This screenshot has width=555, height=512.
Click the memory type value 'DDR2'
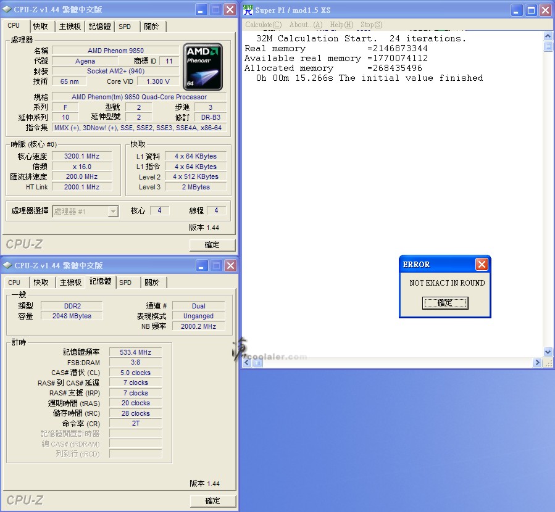(x=72, y=306)
